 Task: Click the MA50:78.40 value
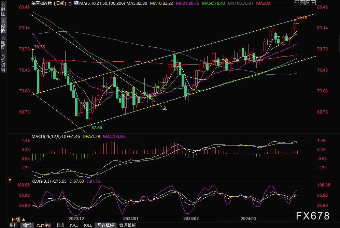pos(213,3)
